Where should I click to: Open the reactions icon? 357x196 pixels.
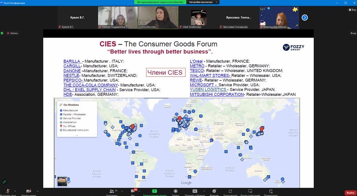214,191
